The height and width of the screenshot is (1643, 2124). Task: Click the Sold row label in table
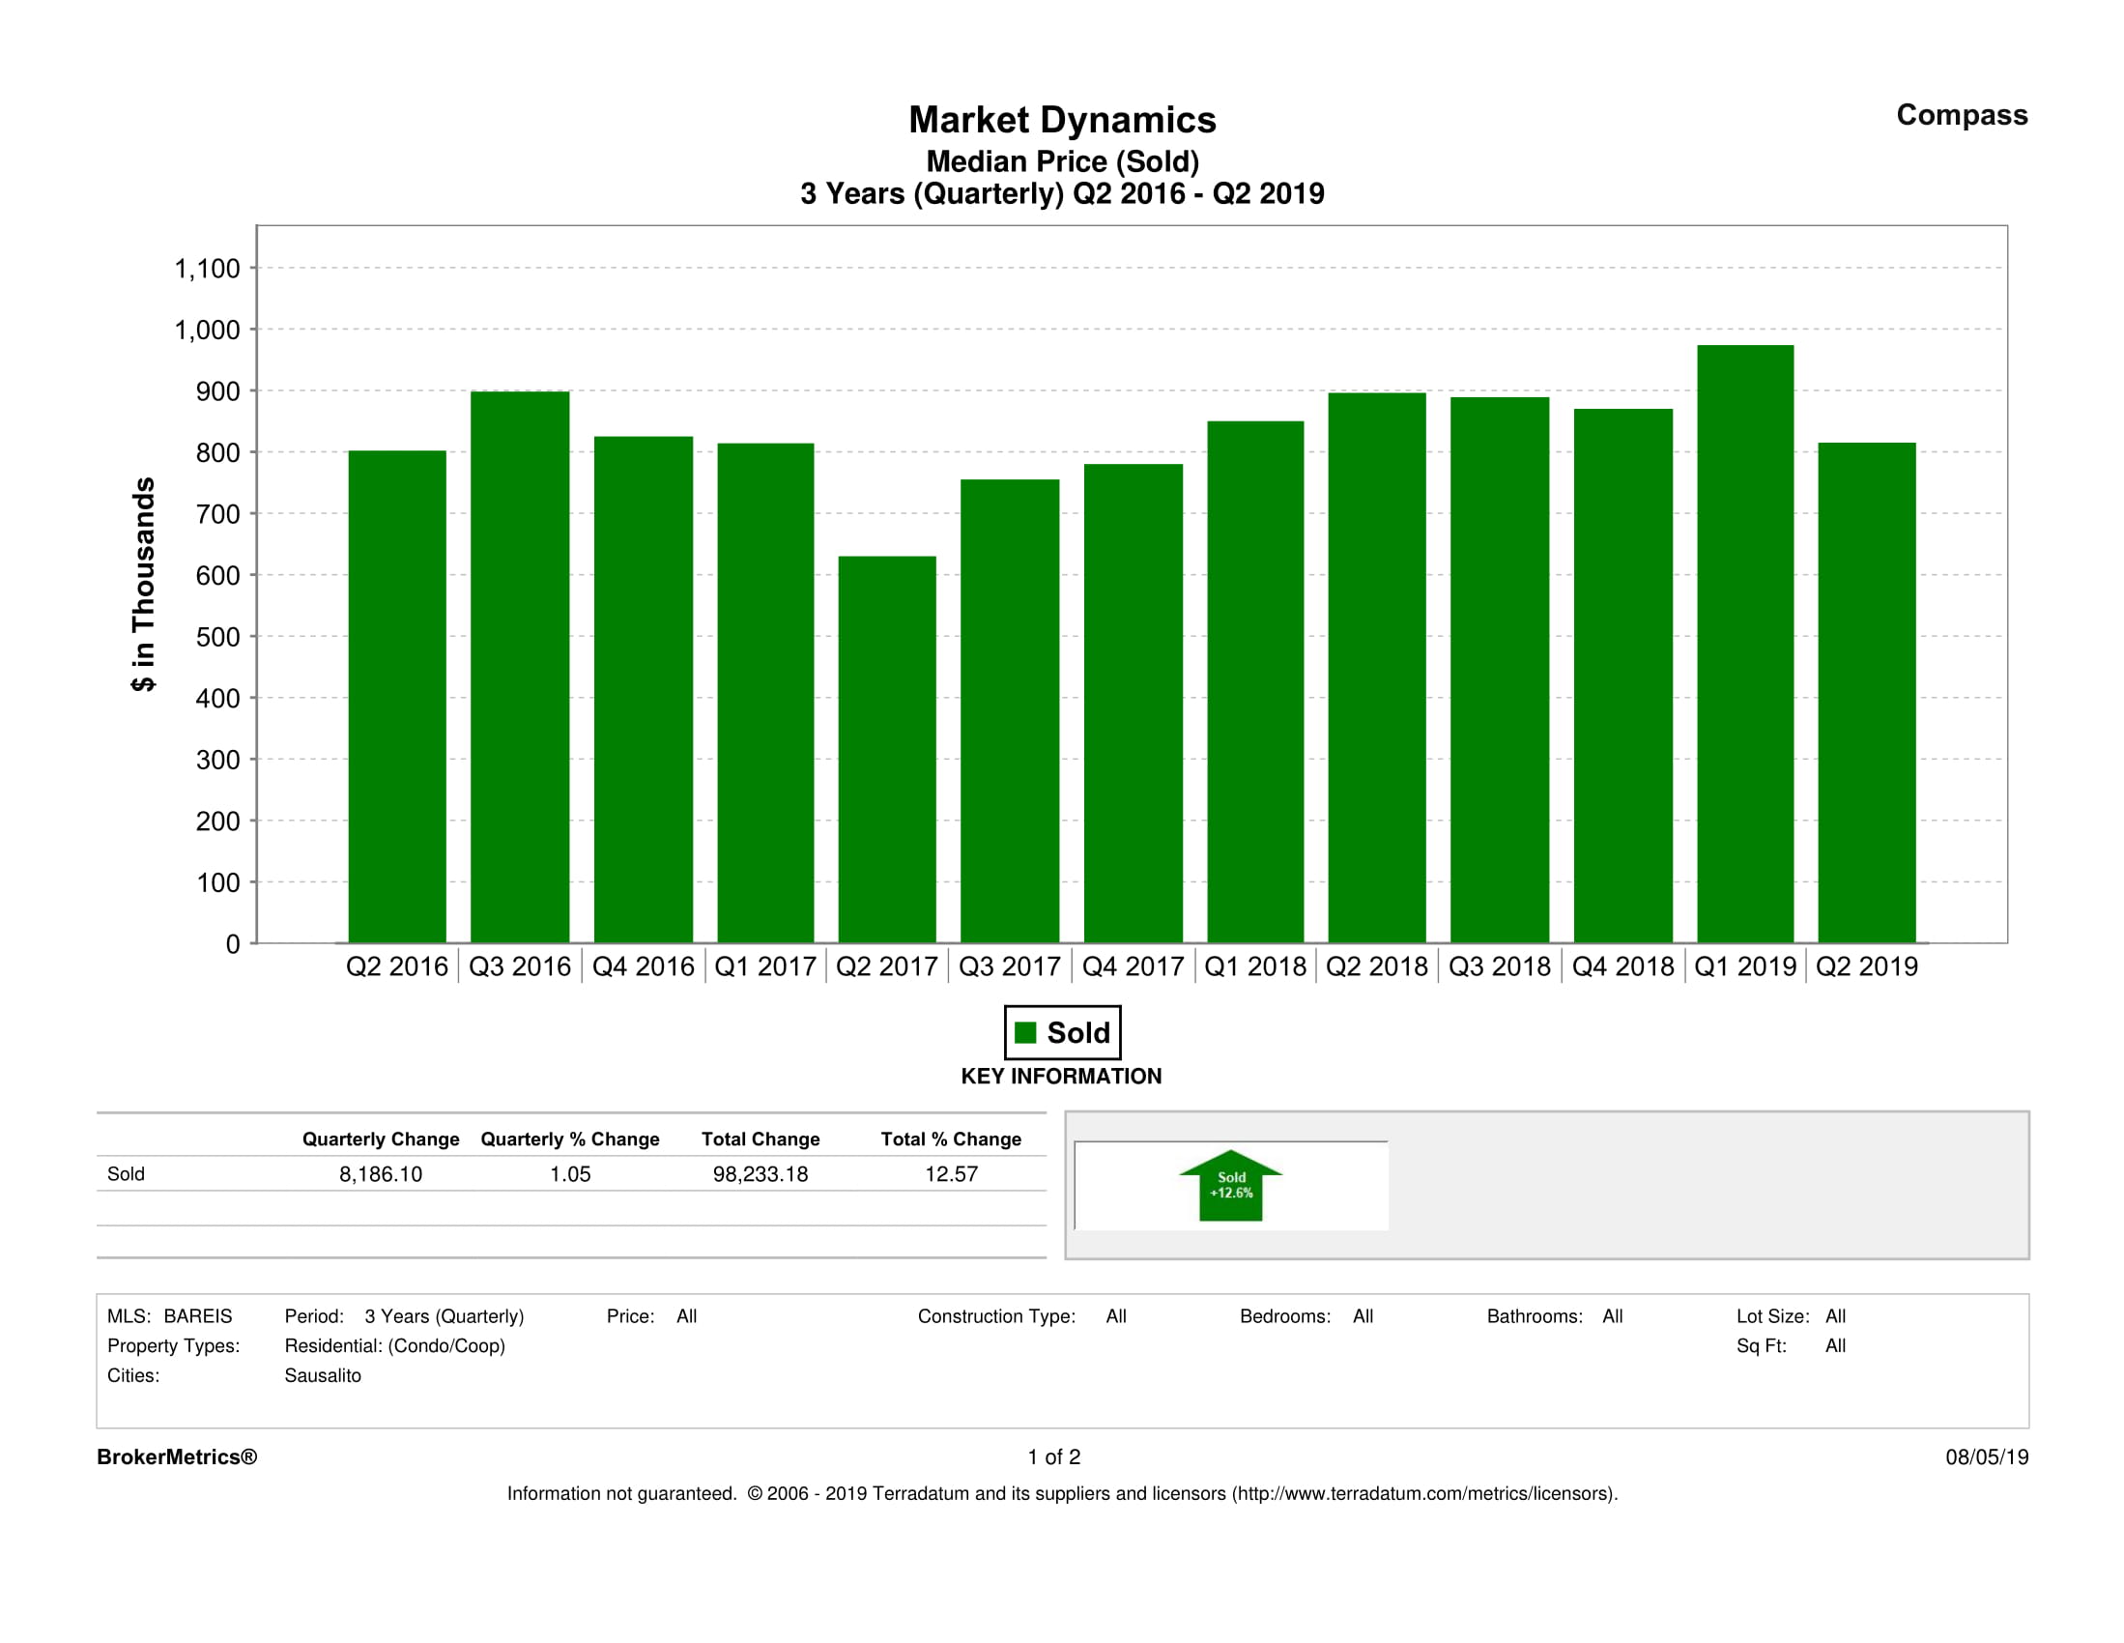[x=126, y=1174]
